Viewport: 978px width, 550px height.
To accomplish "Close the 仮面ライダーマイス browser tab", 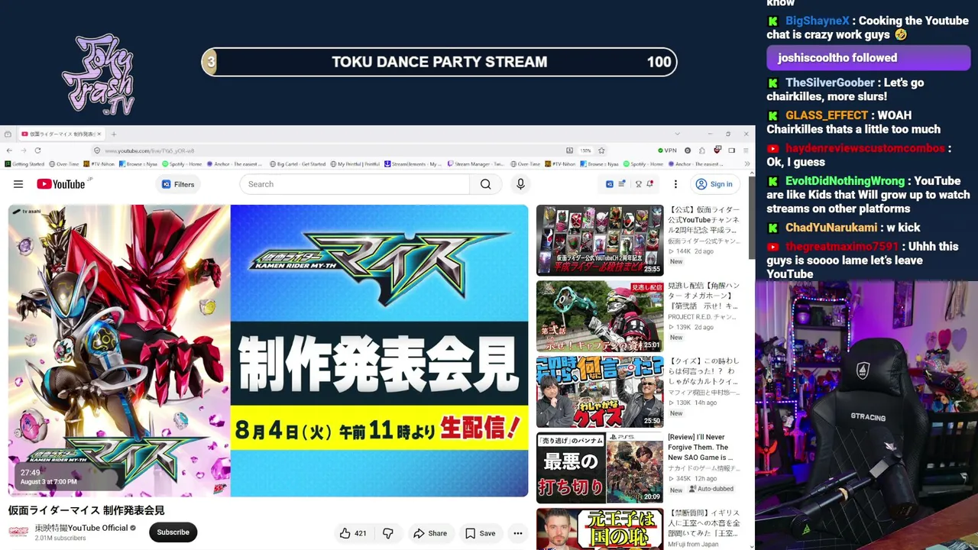I will coord(99,134).
